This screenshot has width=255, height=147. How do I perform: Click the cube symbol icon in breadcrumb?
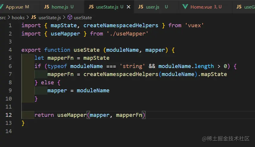pos(70,17)
